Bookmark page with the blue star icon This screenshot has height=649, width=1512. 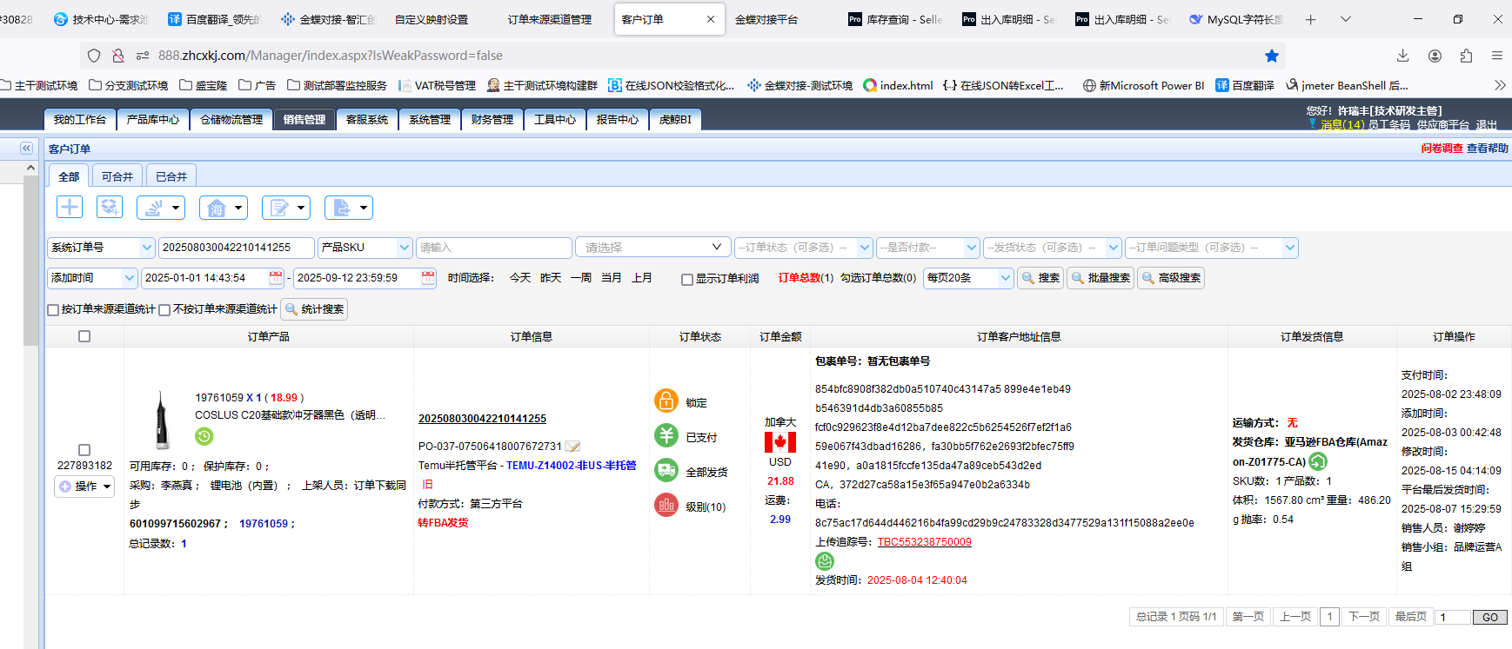(1272, 56)
